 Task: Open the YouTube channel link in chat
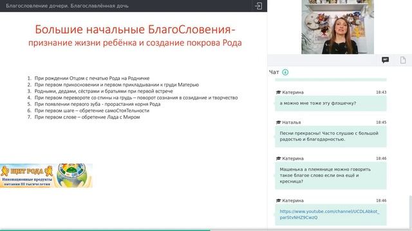point(330,214)
